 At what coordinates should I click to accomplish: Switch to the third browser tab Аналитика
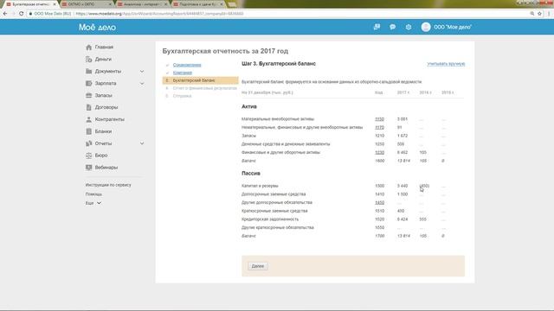pyautogui.click(x=142, y=4)
